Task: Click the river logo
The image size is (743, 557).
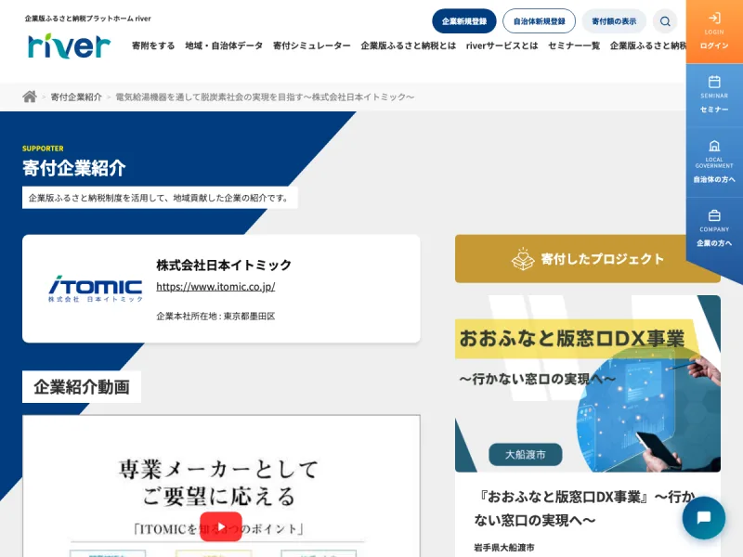Action: (69, 45)
